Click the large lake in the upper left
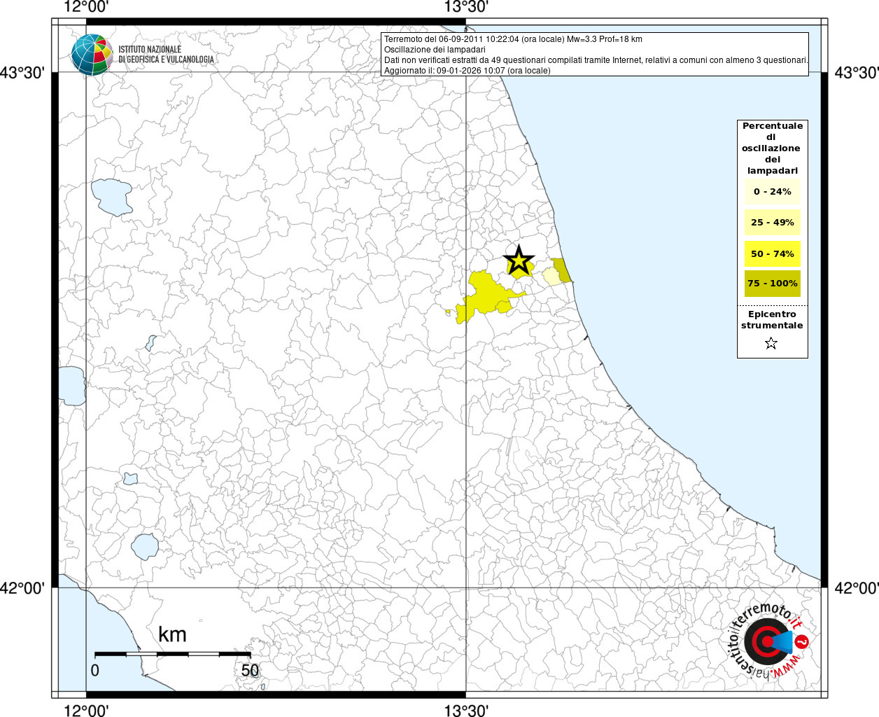879x717 pixels. tap(111, 197)
